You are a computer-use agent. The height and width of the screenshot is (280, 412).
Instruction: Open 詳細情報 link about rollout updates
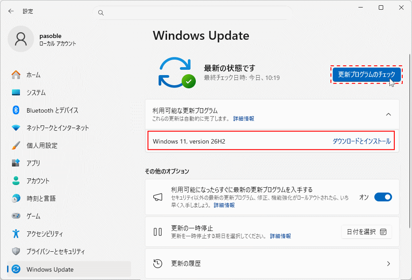[224, 205]
